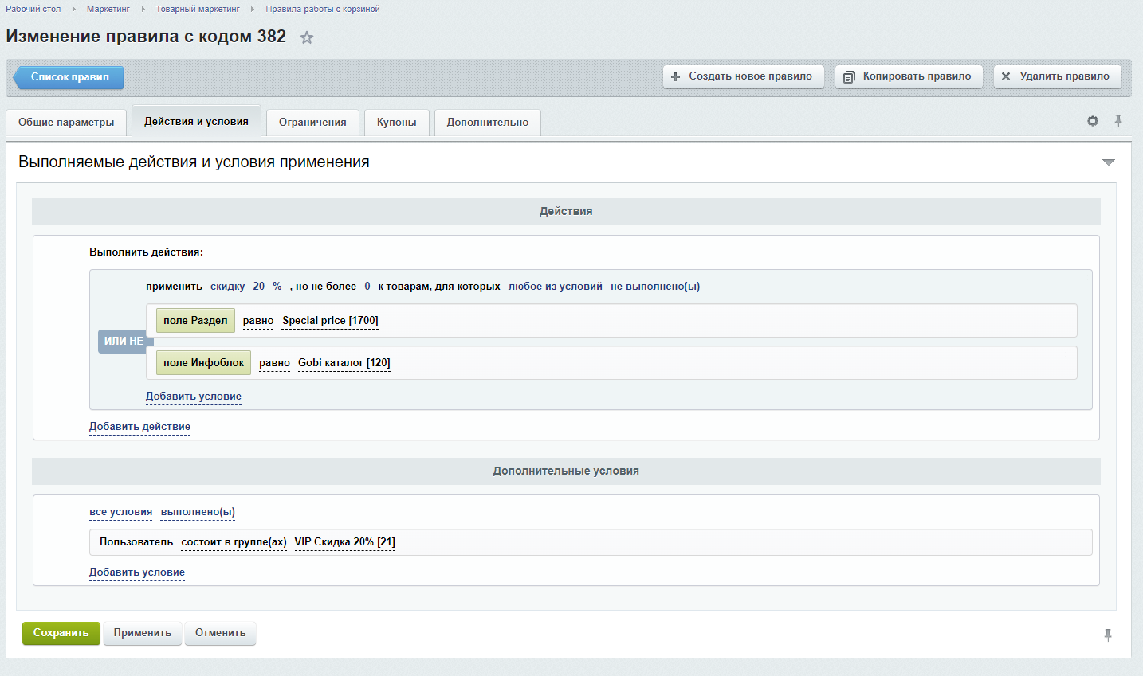Click the favorites star next to page title
1143x676 pixels.
pyautogui.click(x=307, y=37)
